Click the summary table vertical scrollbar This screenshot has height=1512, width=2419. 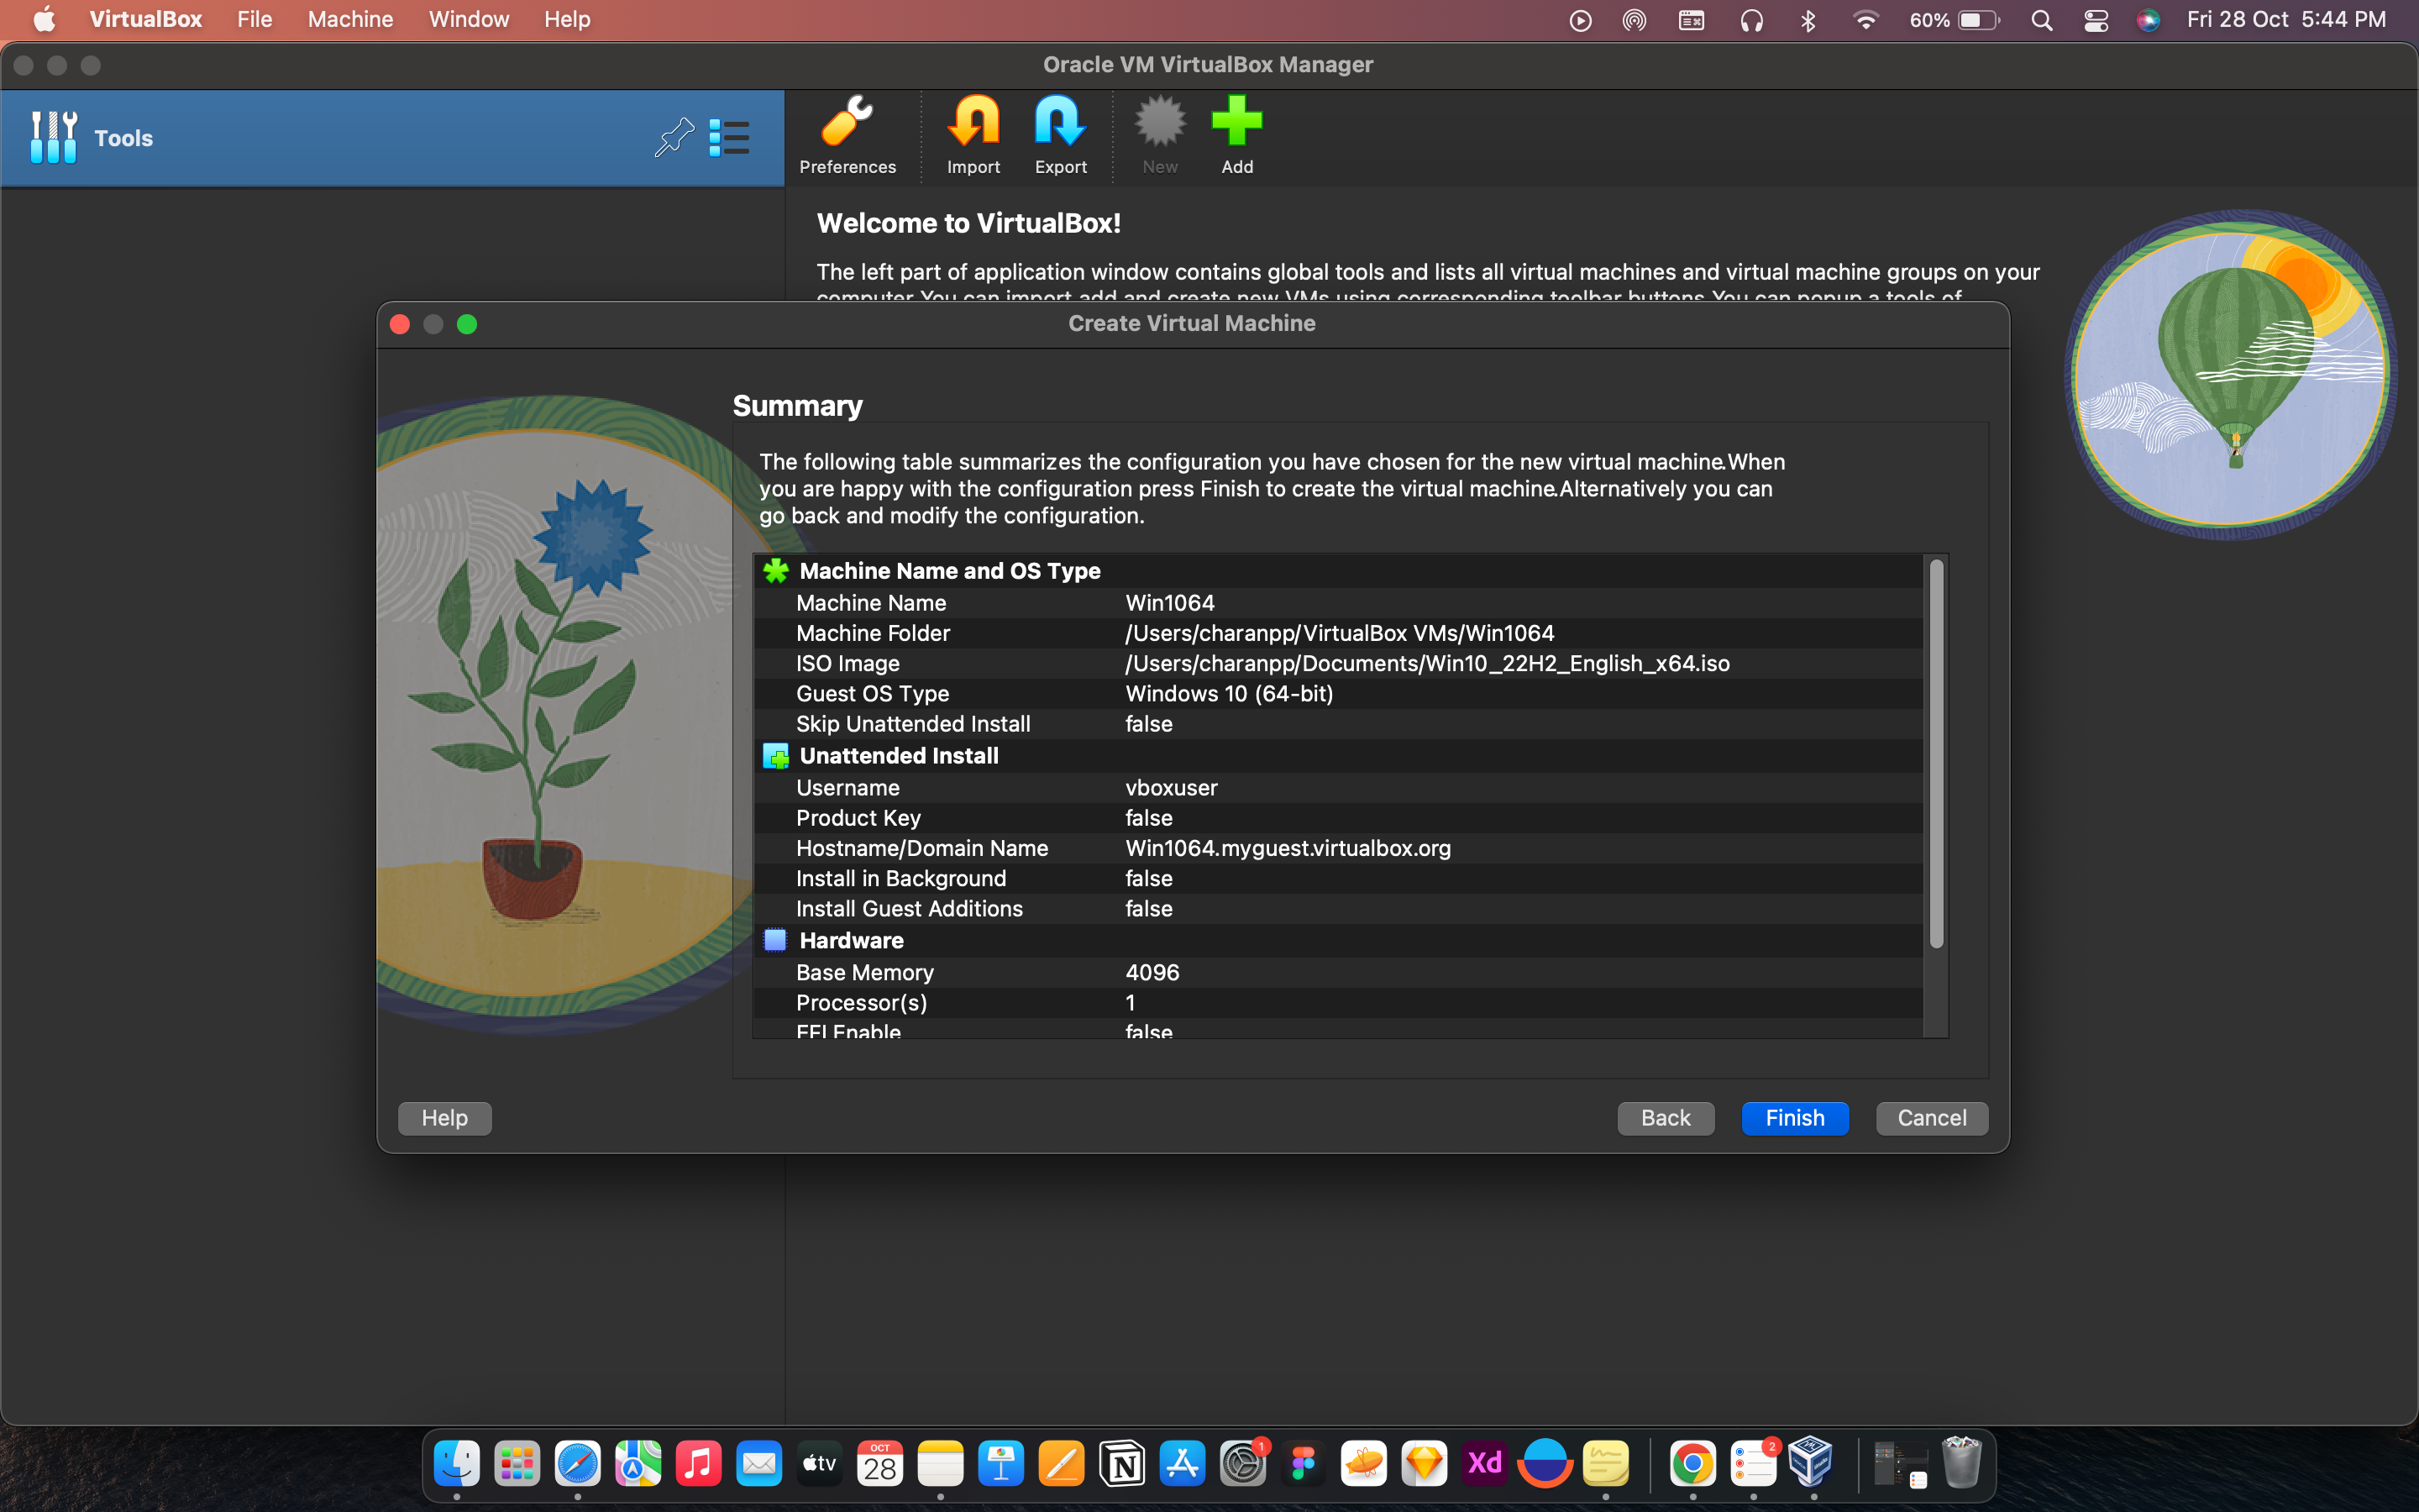(x=1936, y=754)
